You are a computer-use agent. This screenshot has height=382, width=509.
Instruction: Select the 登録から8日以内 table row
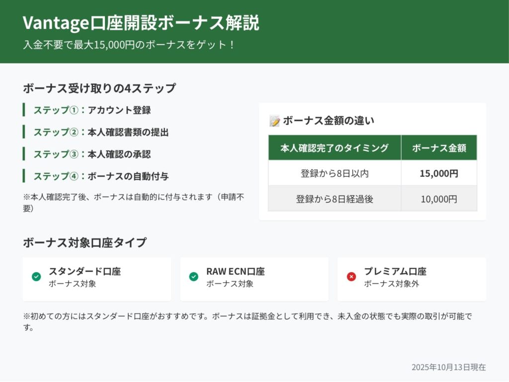pos(335,173)
